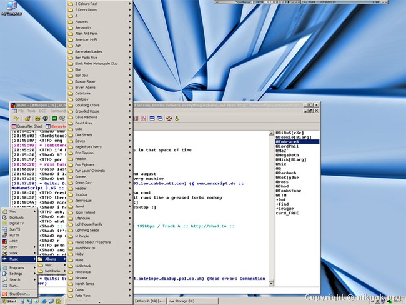Viewport: 406px width, 305px height.
Task: Open the Bon Jovi album folder
Action: coord(100,76)
